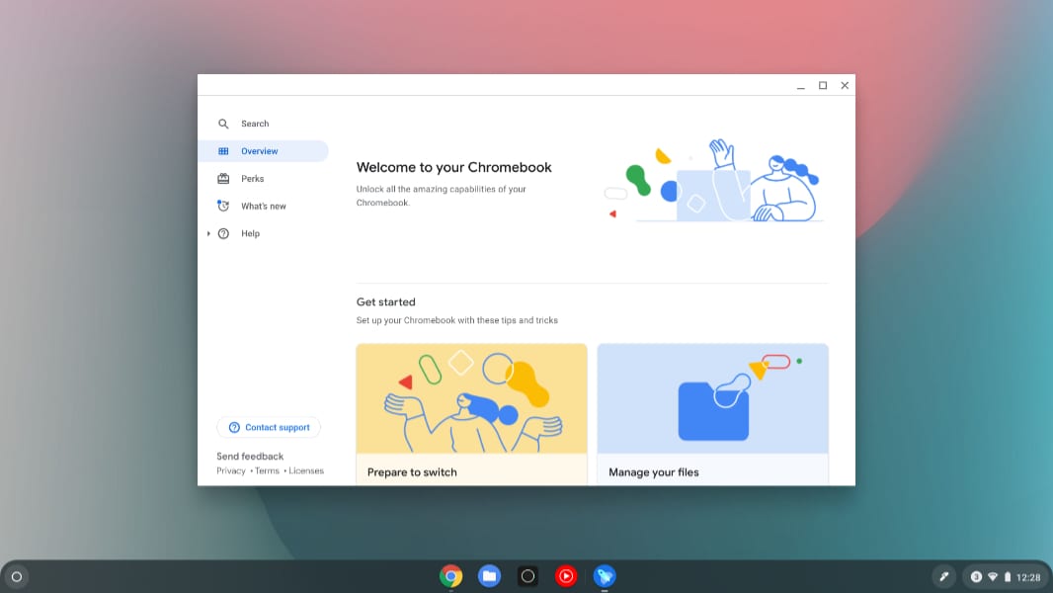Open the Licenses link
This screenshot has height=593, width=1053.
click(306, 470)
